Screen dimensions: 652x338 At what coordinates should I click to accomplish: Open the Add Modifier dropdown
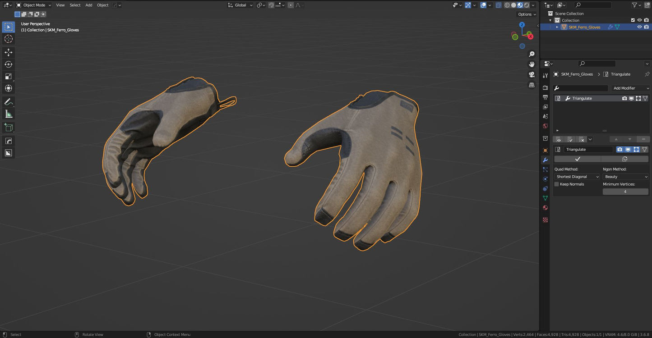tap(630, 88)
